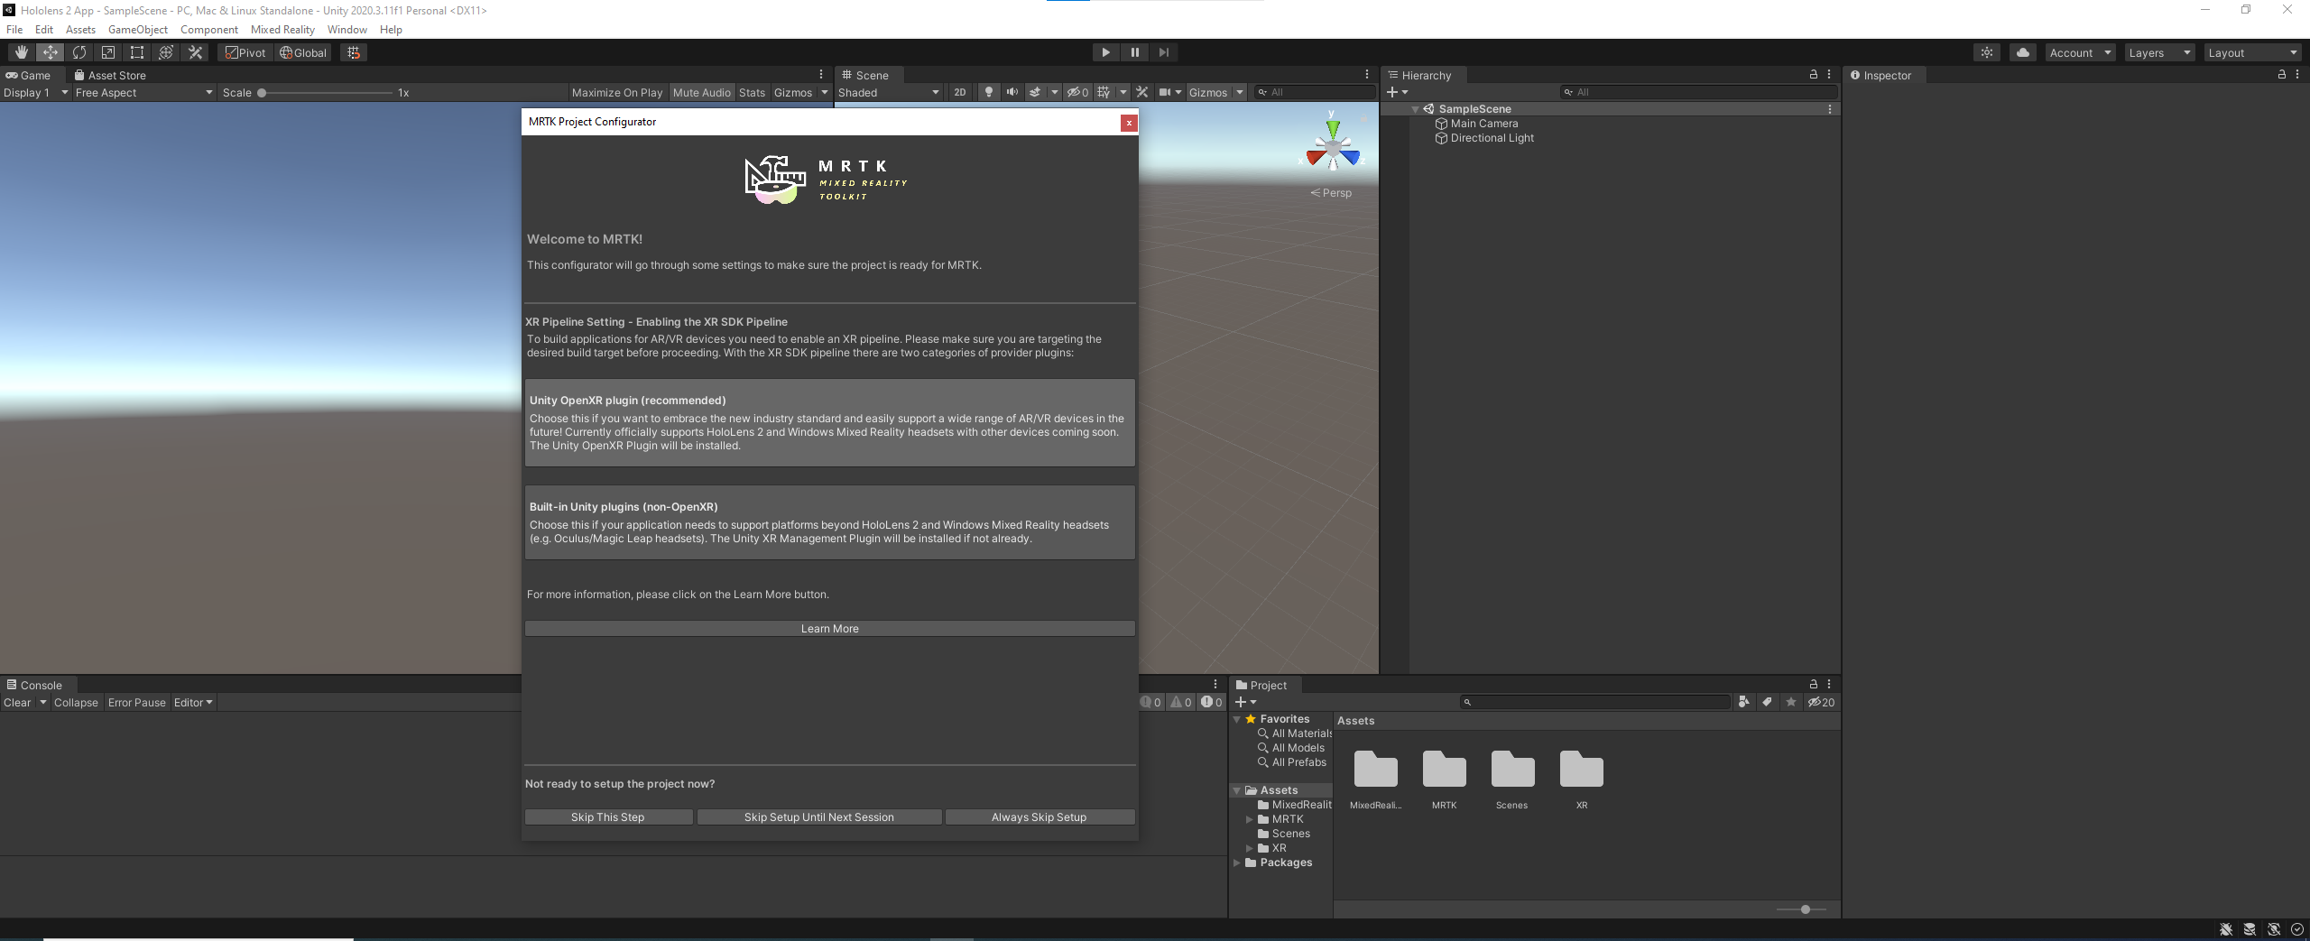
Task: Choose Unity OpenXR plugin option
Action: coord(829,422)
